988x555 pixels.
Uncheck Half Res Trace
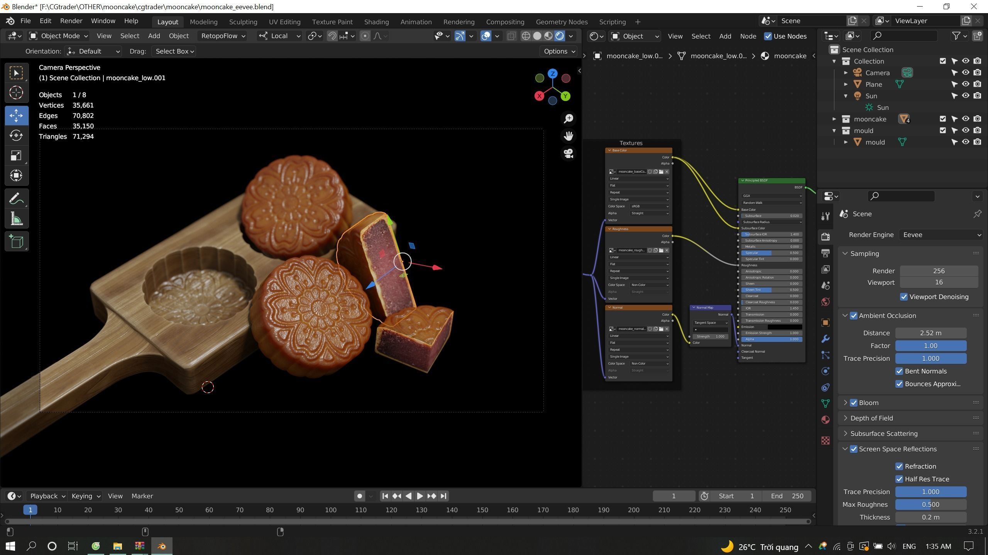click(899, 479)
